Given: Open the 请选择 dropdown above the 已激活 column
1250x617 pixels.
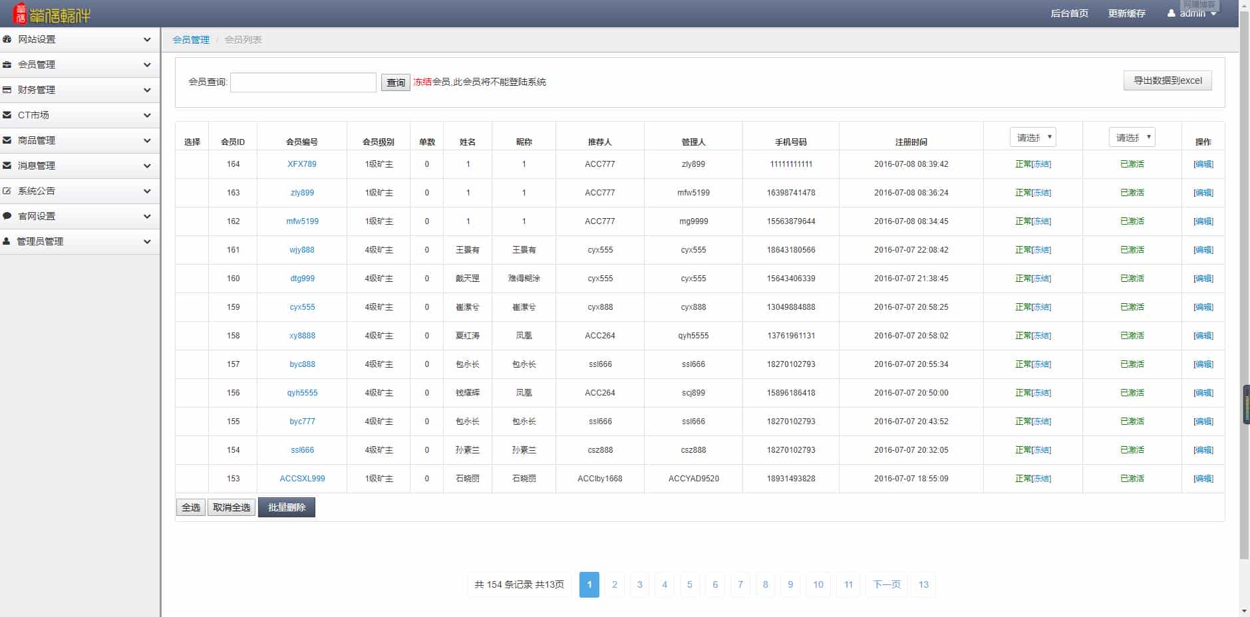Looking at the screenshot, I should [1131, 138].
